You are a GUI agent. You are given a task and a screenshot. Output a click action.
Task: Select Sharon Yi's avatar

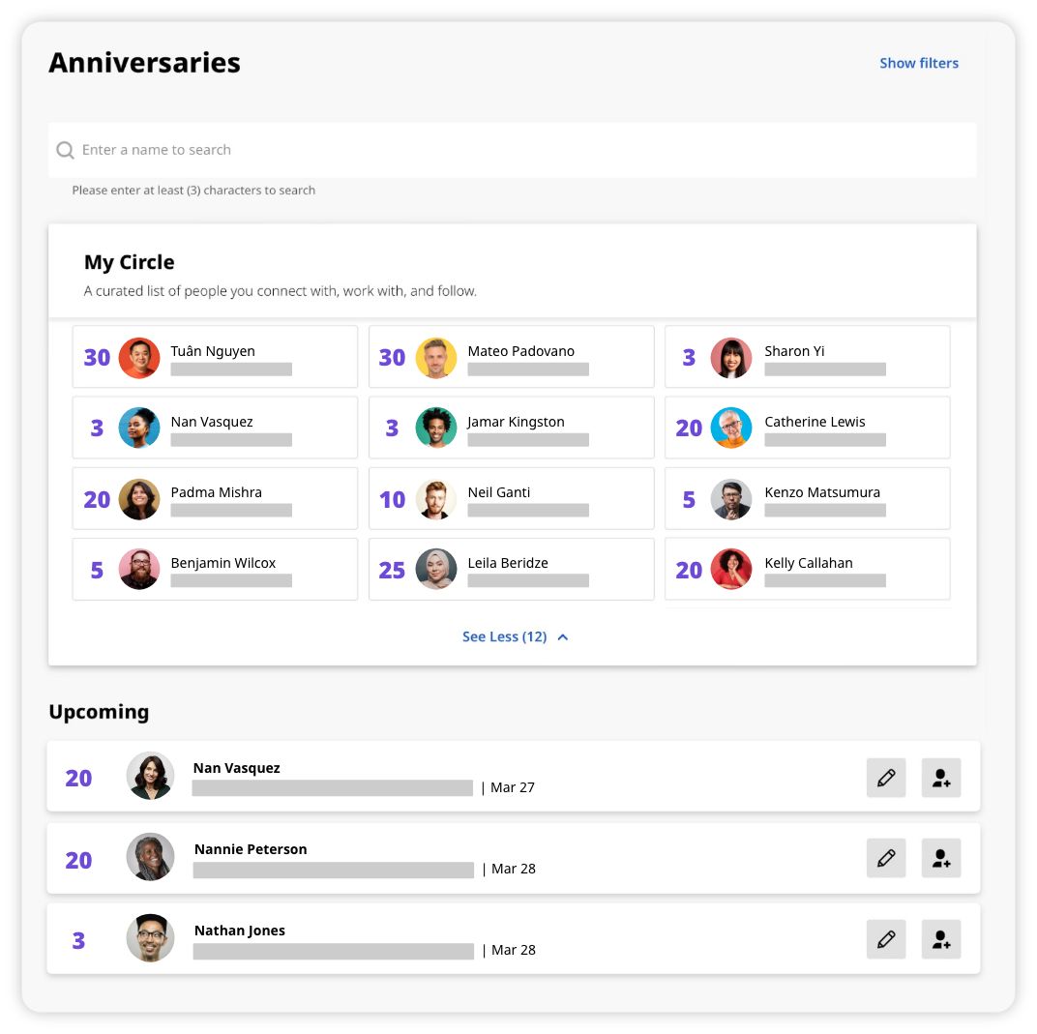[x=730, y=358]
